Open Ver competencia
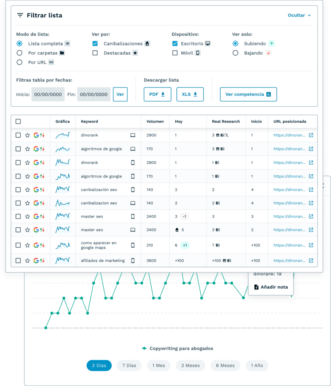Screen dimensions: 331x386 click(248, 94)
